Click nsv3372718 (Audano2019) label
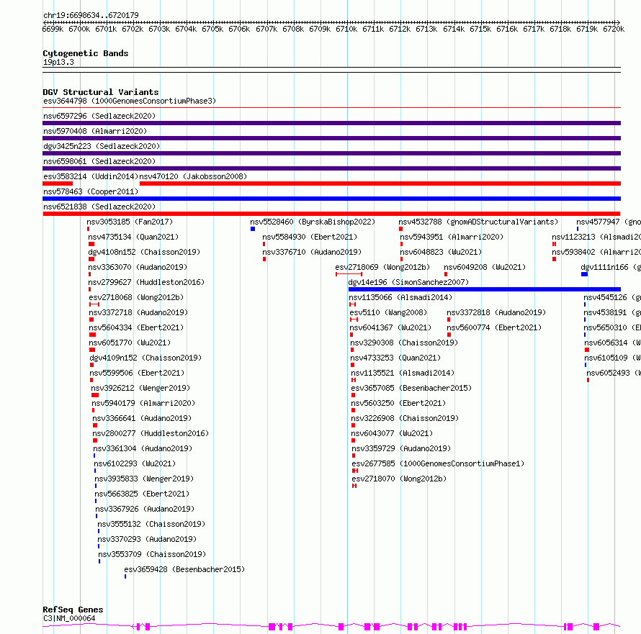This screenshot has height=634, width=641. 138,312
